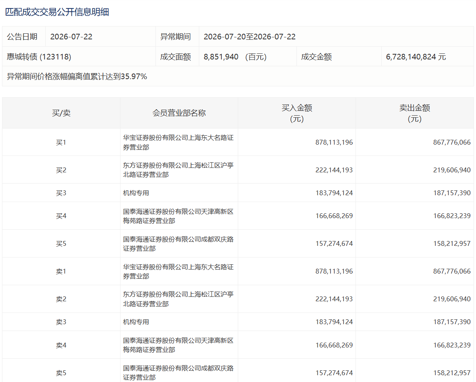
Task: Click the 卖2 row label
Action: (x=61, y=299)
